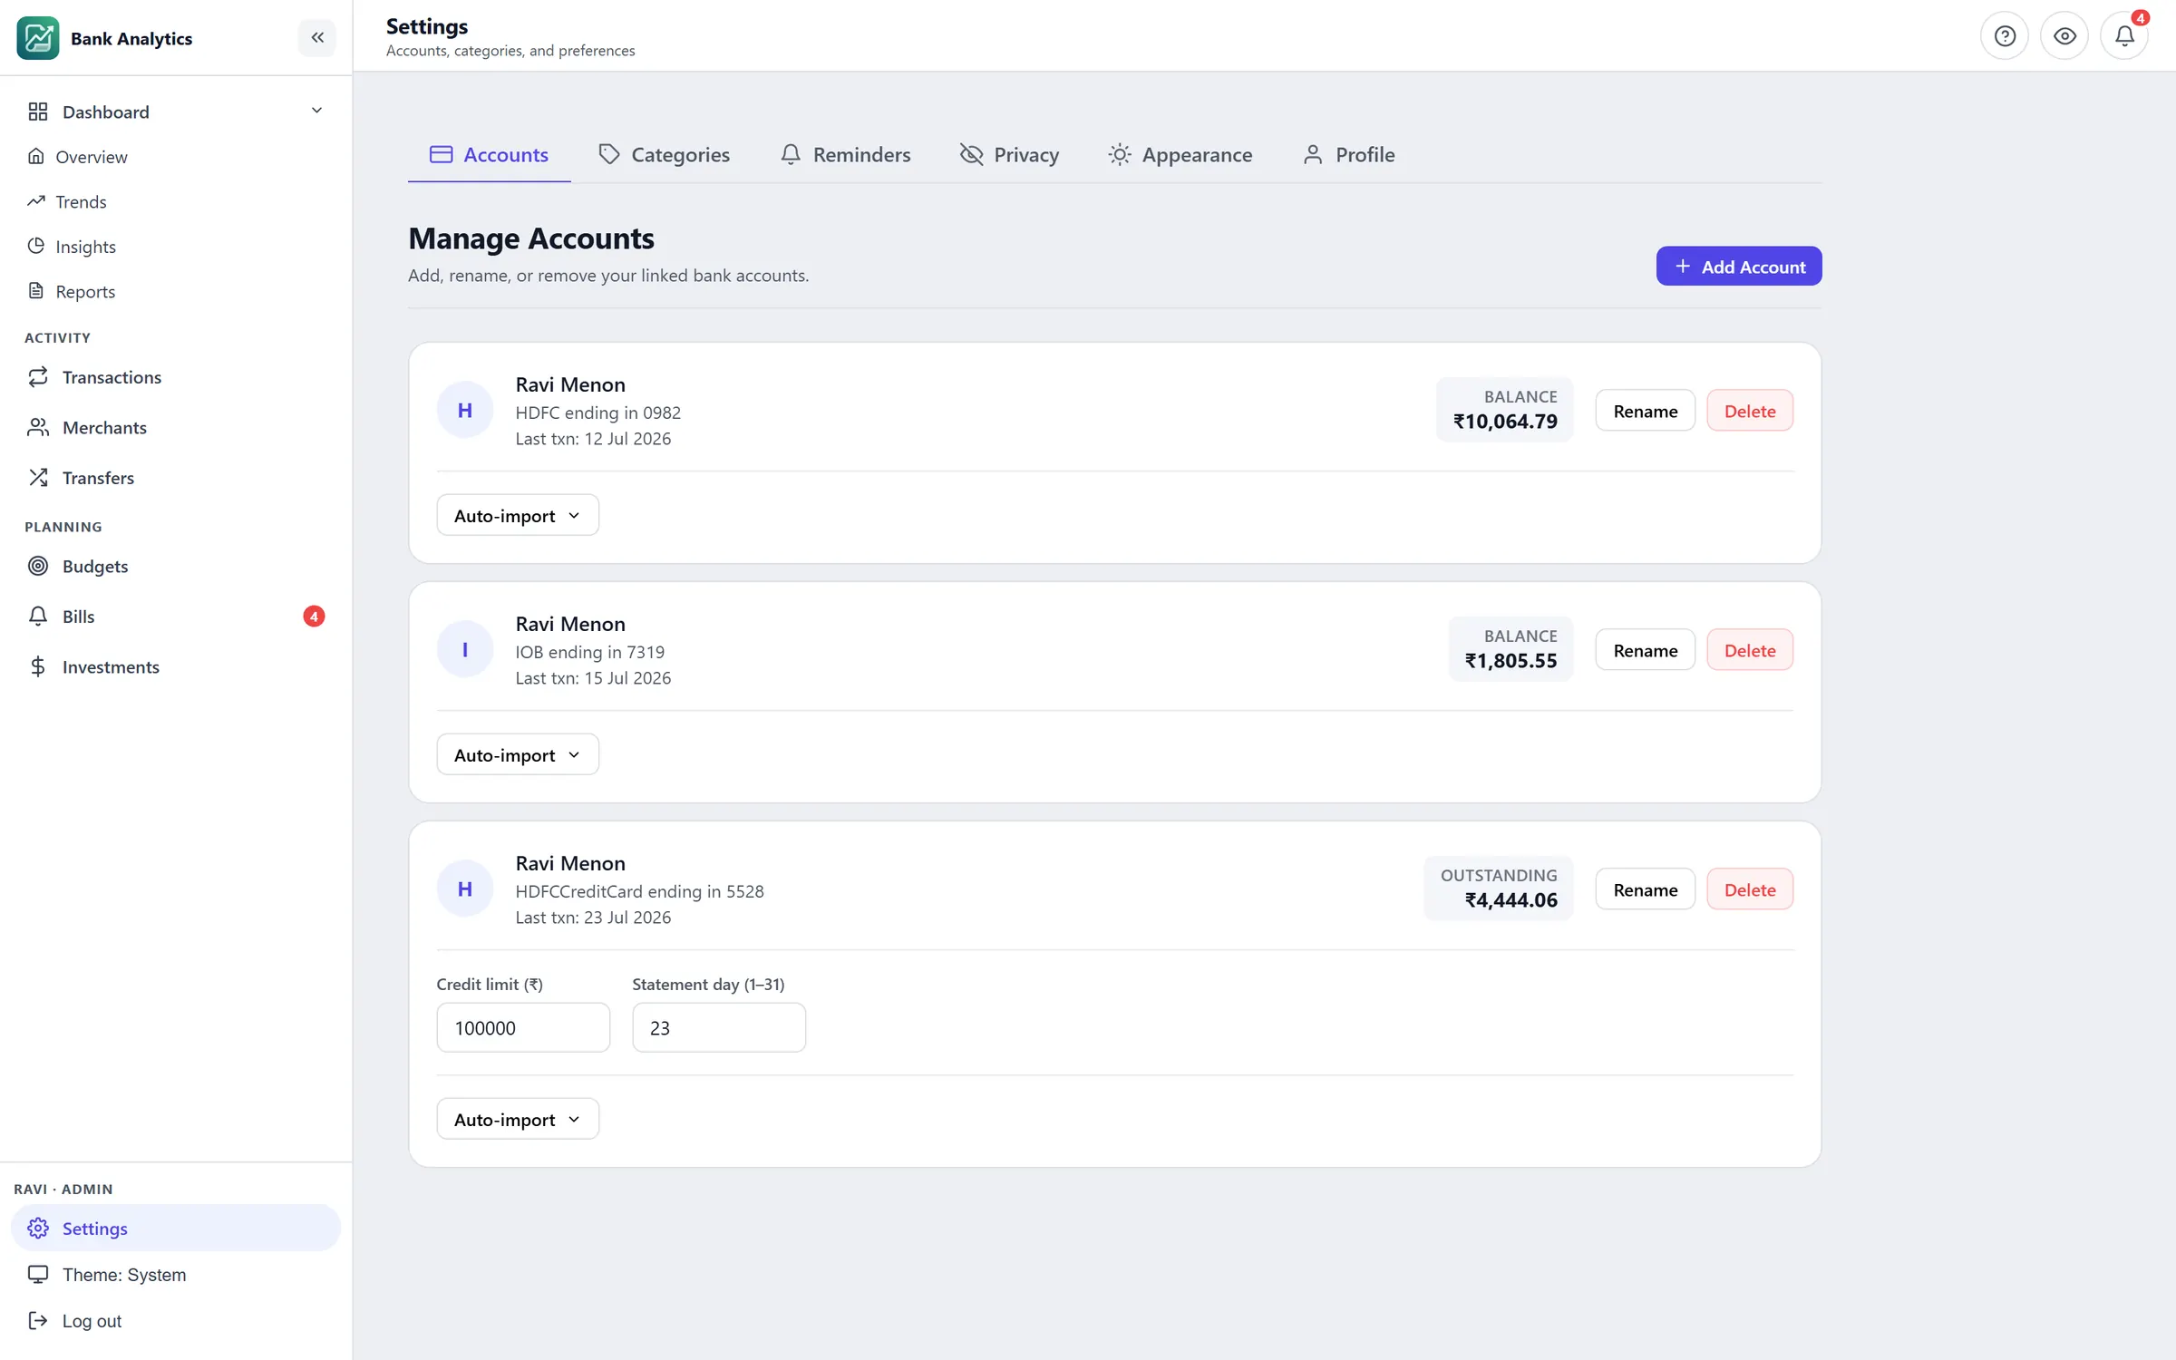Click the Add Account button
Screen dimensions: 2176x1360
(1738, 266)
